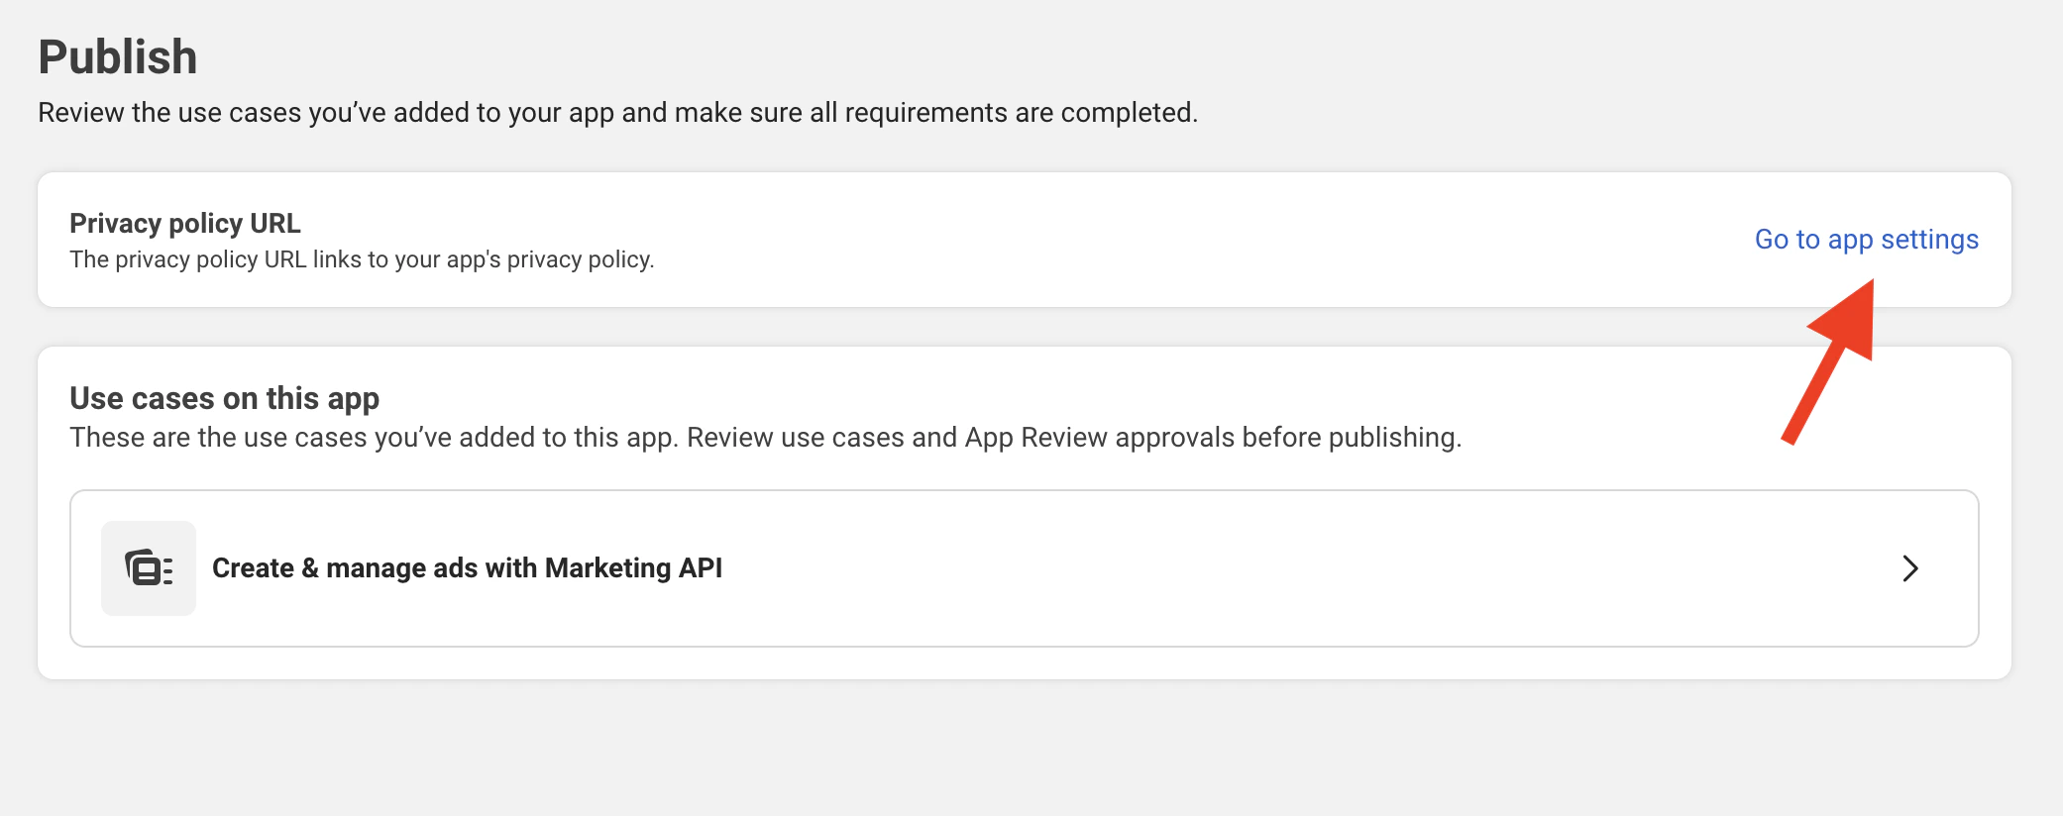The height and width of the screenshot is (816, 2063).
Task: Click the Use cases on this app heading
Action: 225,398
